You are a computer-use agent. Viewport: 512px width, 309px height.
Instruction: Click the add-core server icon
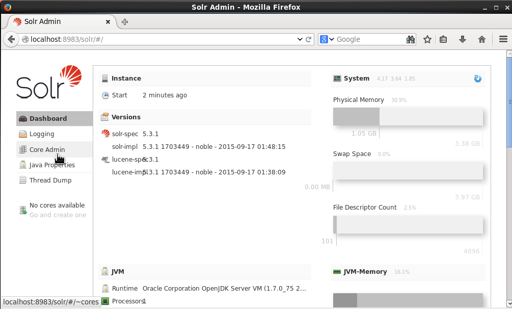tap(23, 210)
